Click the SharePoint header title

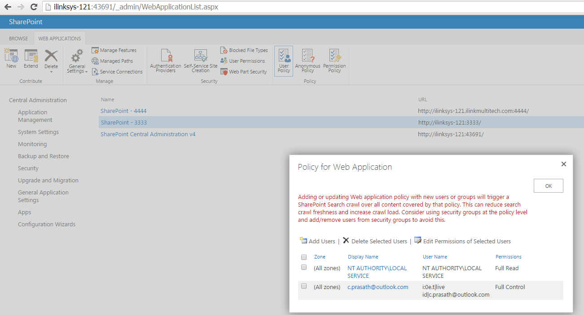click(26, 22)
